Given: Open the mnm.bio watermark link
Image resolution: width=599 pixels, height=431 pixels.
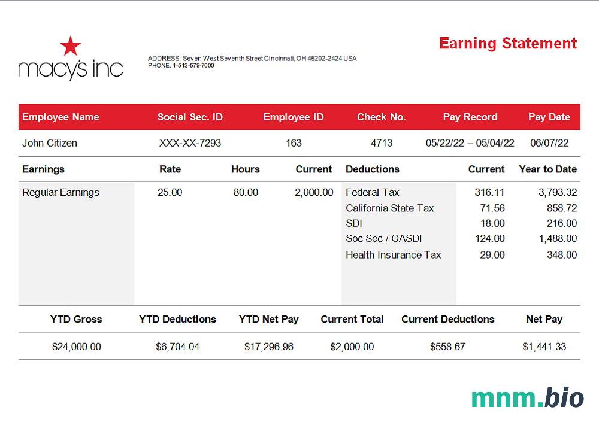Looking at the screenshot, I should (527, 397).
